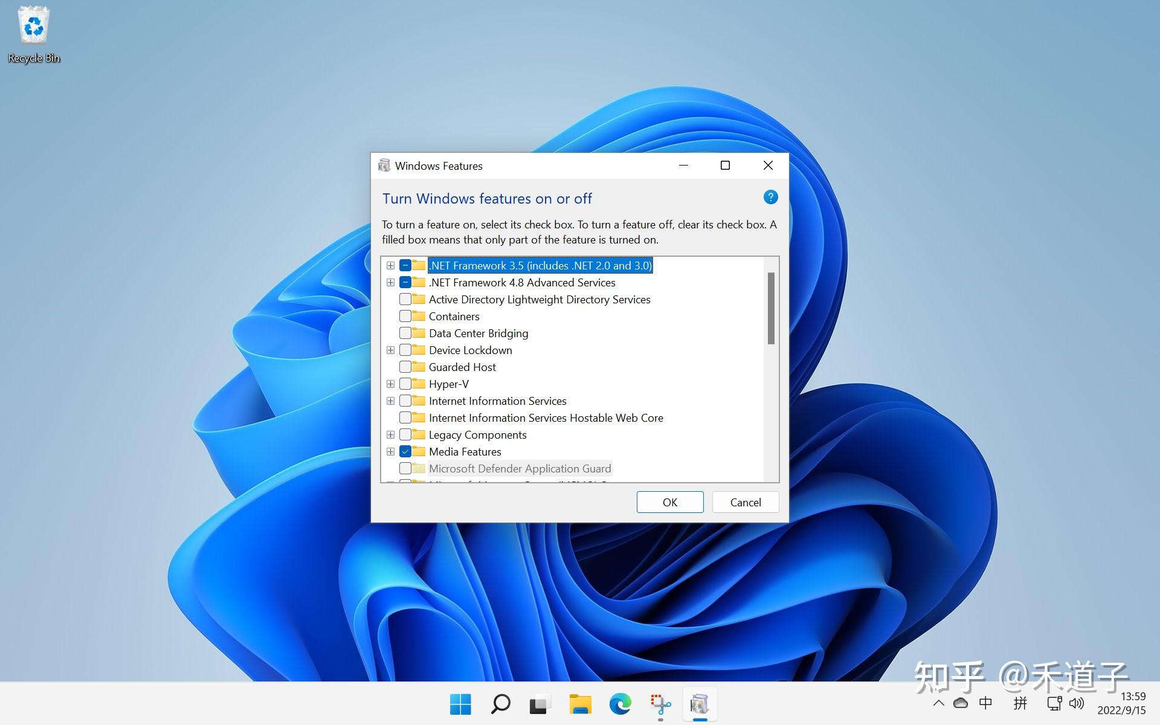Click the blue help question mark icon
Screen dimensions: 1160x725
tap(770, 197)
